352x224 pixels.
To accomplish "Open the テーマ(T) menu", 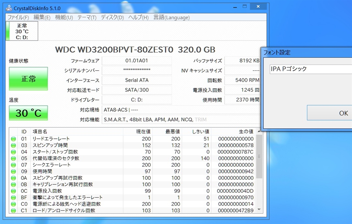I will point(87,18).
